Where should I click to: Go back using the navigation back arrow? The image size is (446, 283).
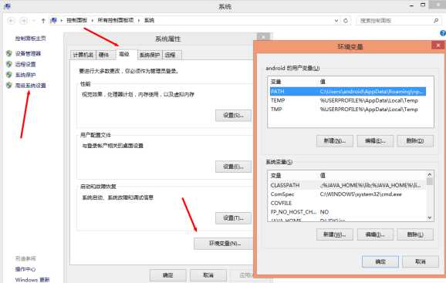(11, 21)
